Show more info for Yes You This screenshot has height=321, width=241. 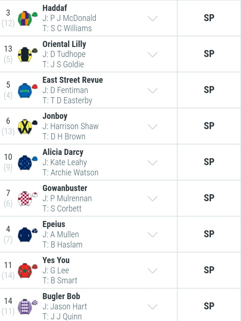click(153, 271)
